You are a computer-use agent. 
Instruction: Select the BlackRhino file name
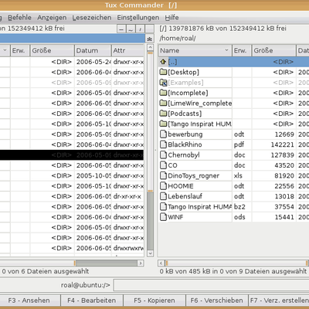point(185,144)
